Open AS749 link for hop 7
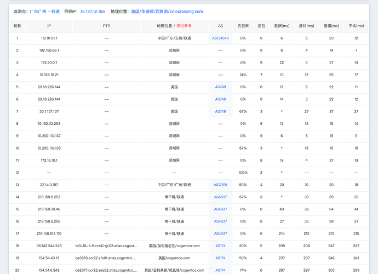The height and width of the screenshot is (274, 378). pos(220,111)
